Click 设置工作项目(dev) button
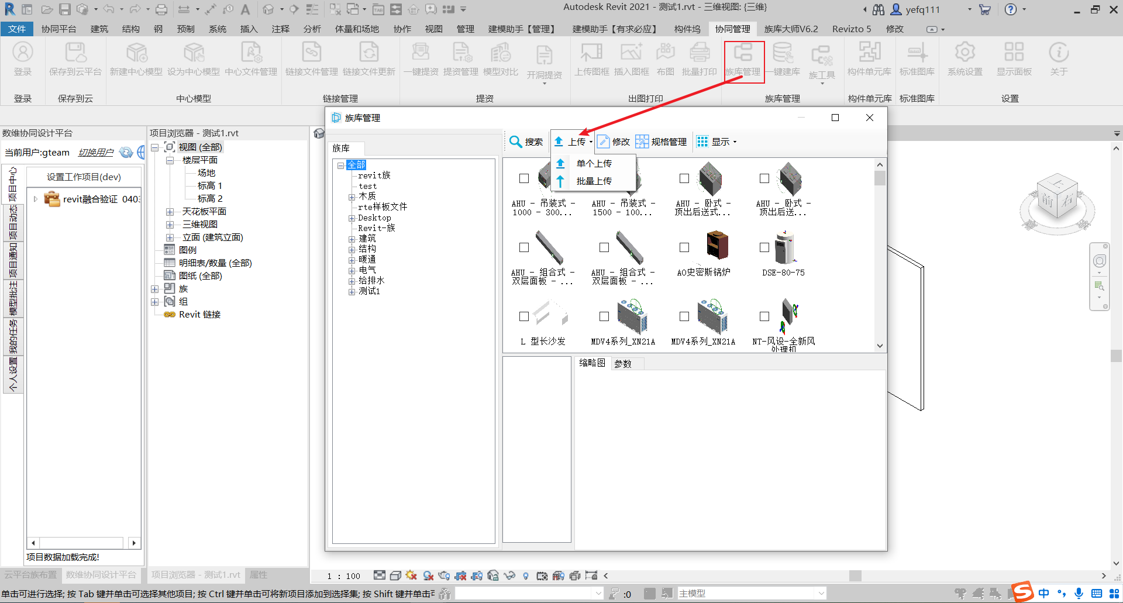 (x=84, y=177)
